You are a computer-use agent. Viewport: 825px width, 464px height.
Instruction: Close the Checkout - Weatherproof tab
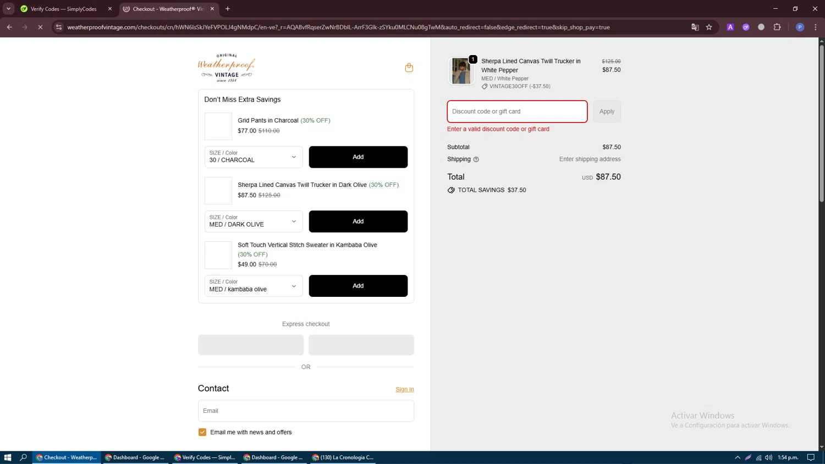click(x=212, y=9)
